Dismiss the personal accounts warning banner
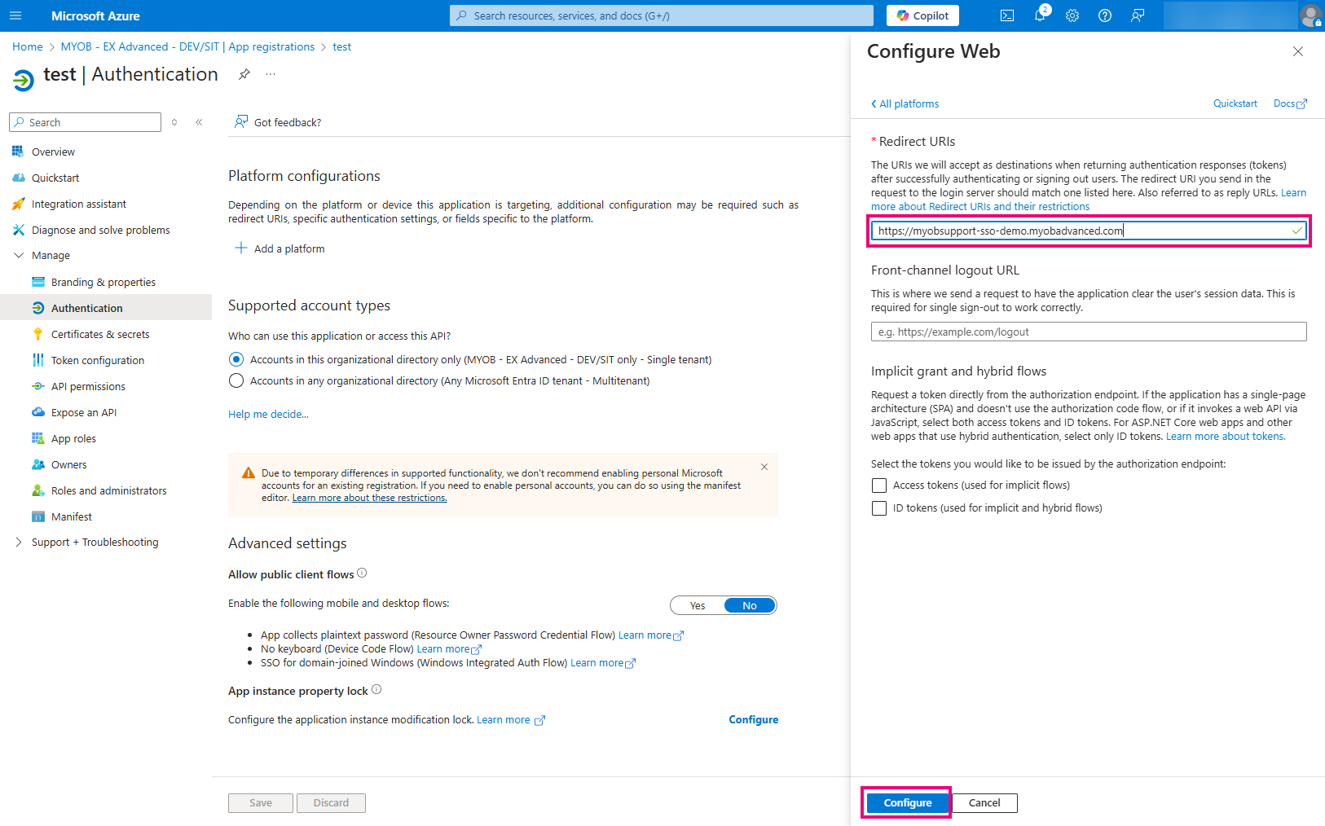 tap(764, 467)
